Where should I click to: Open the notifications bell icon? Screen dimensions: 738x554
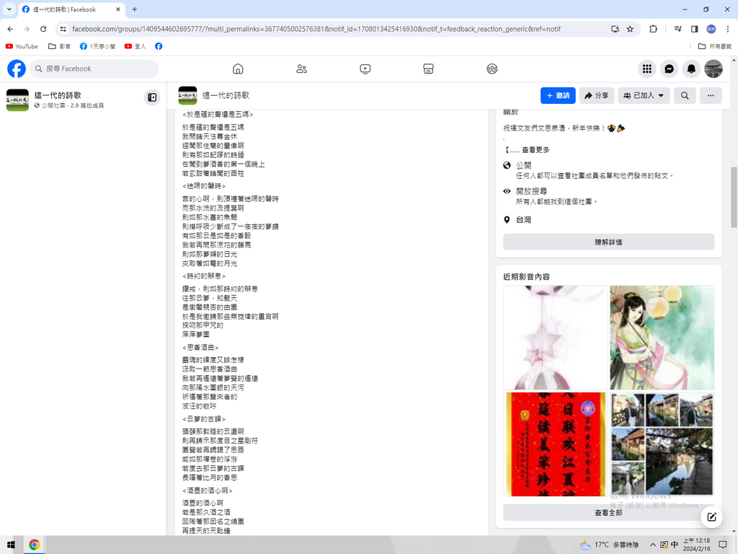tap(691, 69)
